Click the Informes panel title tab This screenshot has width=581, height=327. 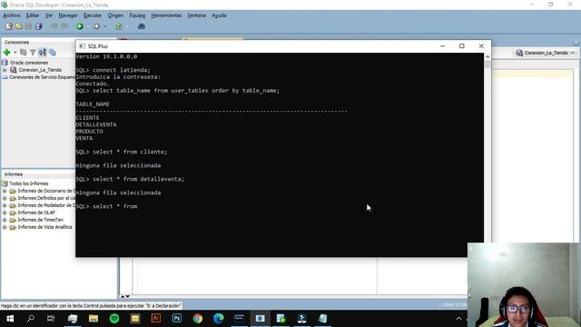(x=14, y=174)
